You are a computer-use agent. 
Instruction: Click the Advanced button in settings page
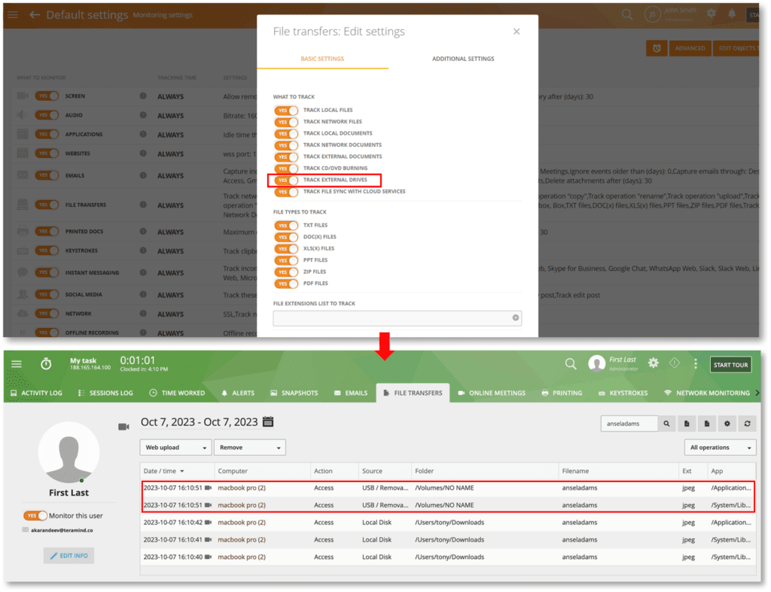pyautogui.click(x=690, y=48)
